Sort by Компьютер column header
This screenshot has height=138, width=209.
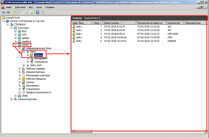click(x=175, y=23)
